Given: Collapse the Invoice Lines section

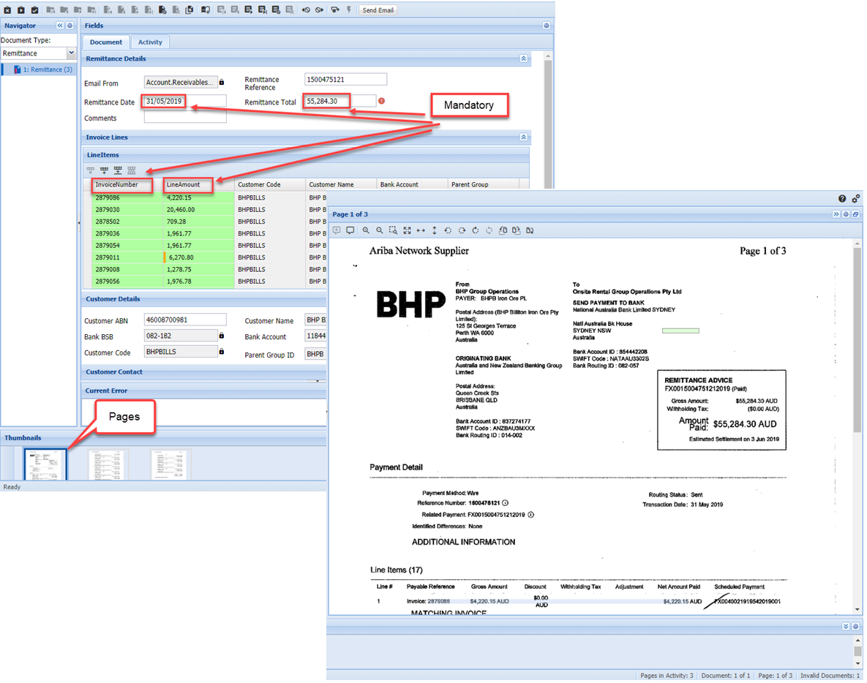Looking at the screenshot, I should (524, 137).
